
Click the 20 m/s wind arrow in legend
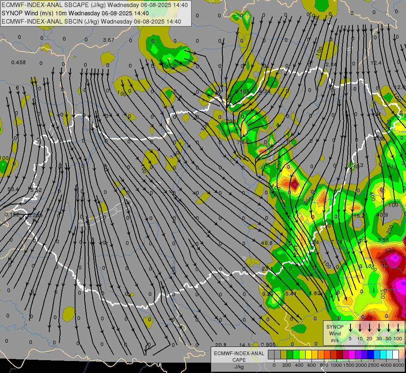click(370, 327)
